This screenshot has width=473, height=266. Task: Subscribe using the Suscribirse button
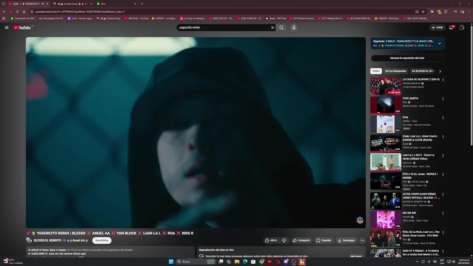tap(102, 240)
